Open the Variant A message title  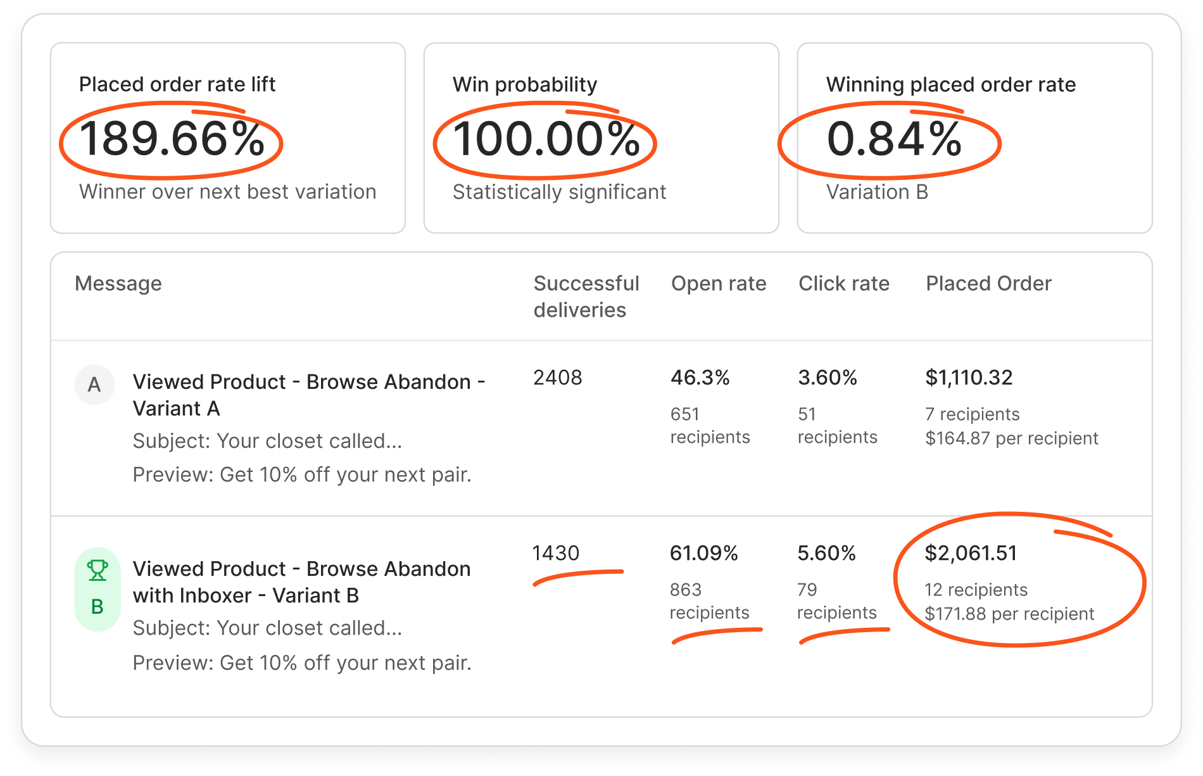click(x=308, y=395)
